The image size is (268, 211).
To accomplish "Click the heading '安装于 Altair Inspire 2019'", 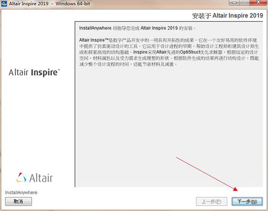I will [227, 16].
